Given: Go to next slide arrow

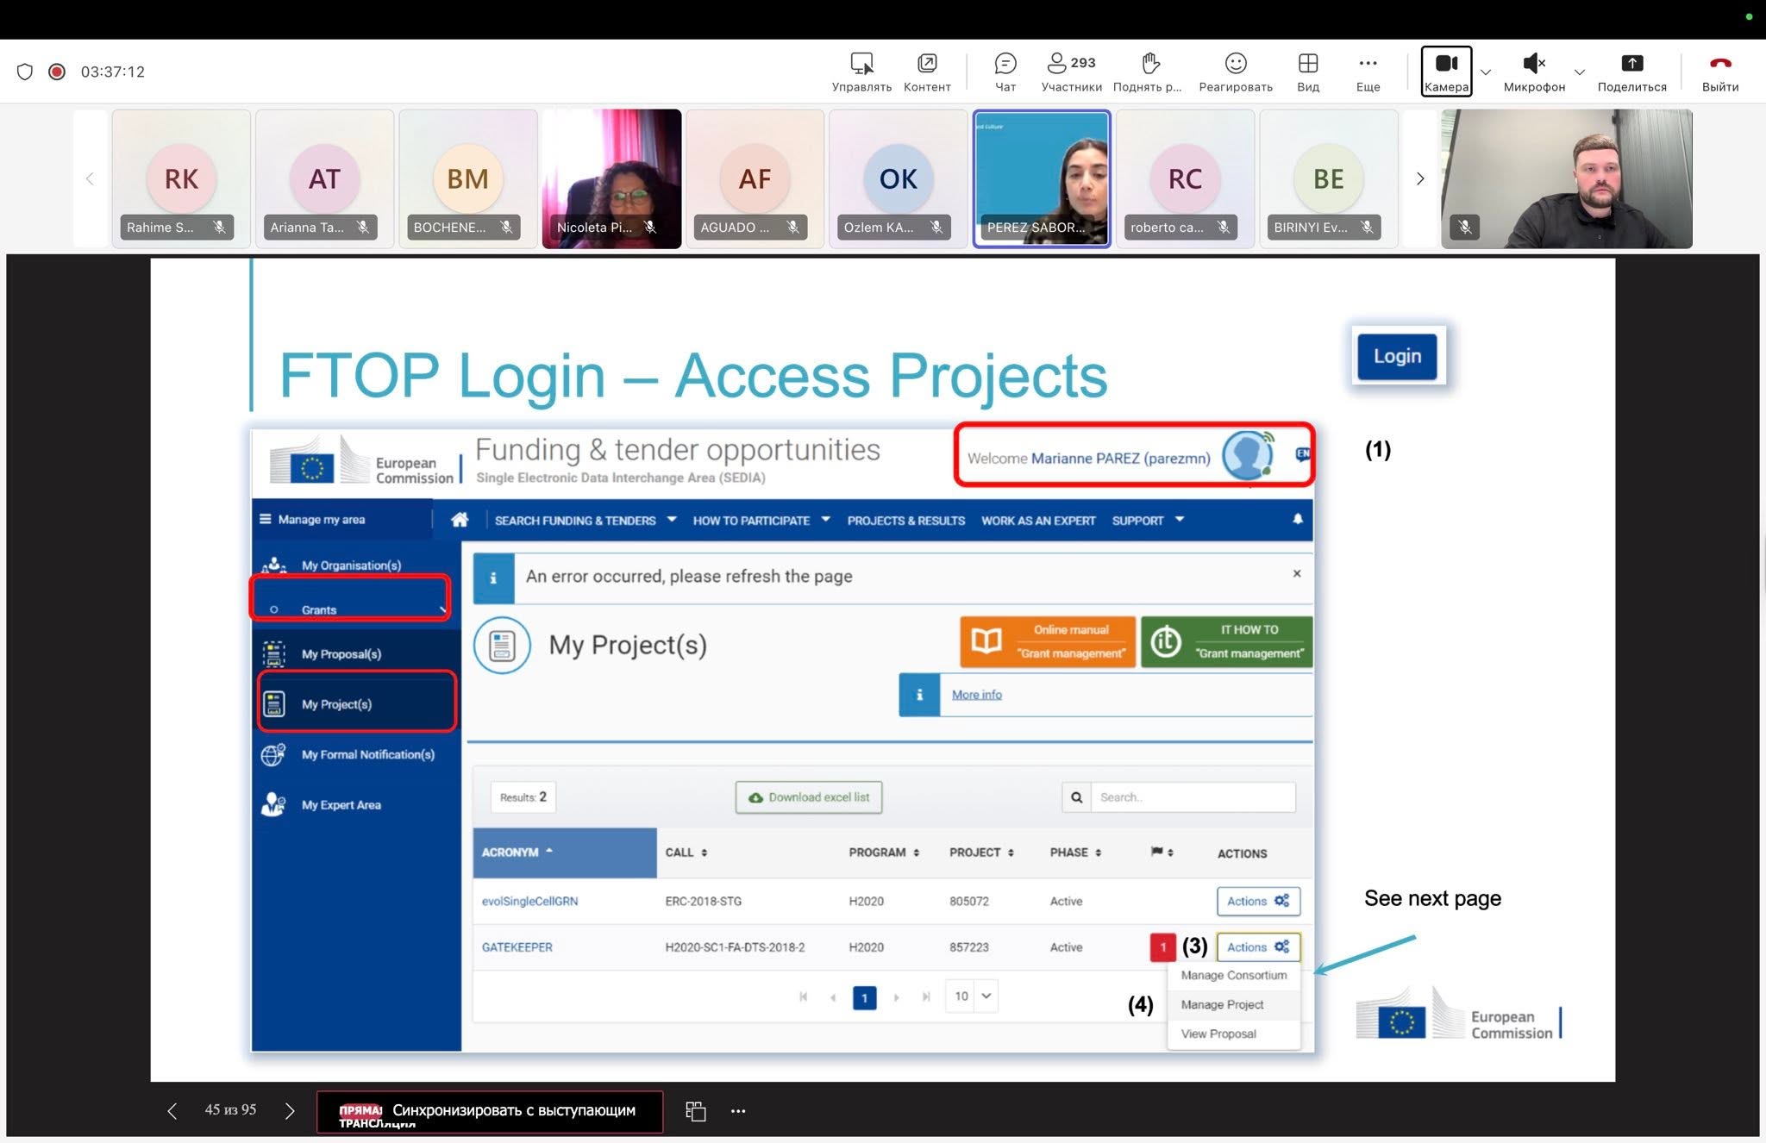Looking at the screenshot, I should (290, 1111).
